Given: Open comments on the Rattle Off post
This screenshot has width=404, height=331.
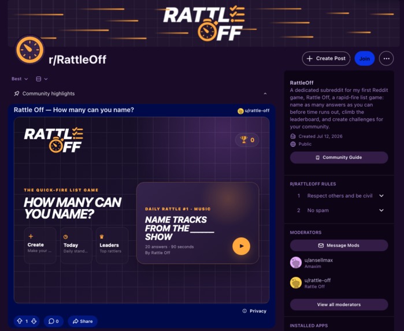Looking at the screenshot, I should coord(54,321).
